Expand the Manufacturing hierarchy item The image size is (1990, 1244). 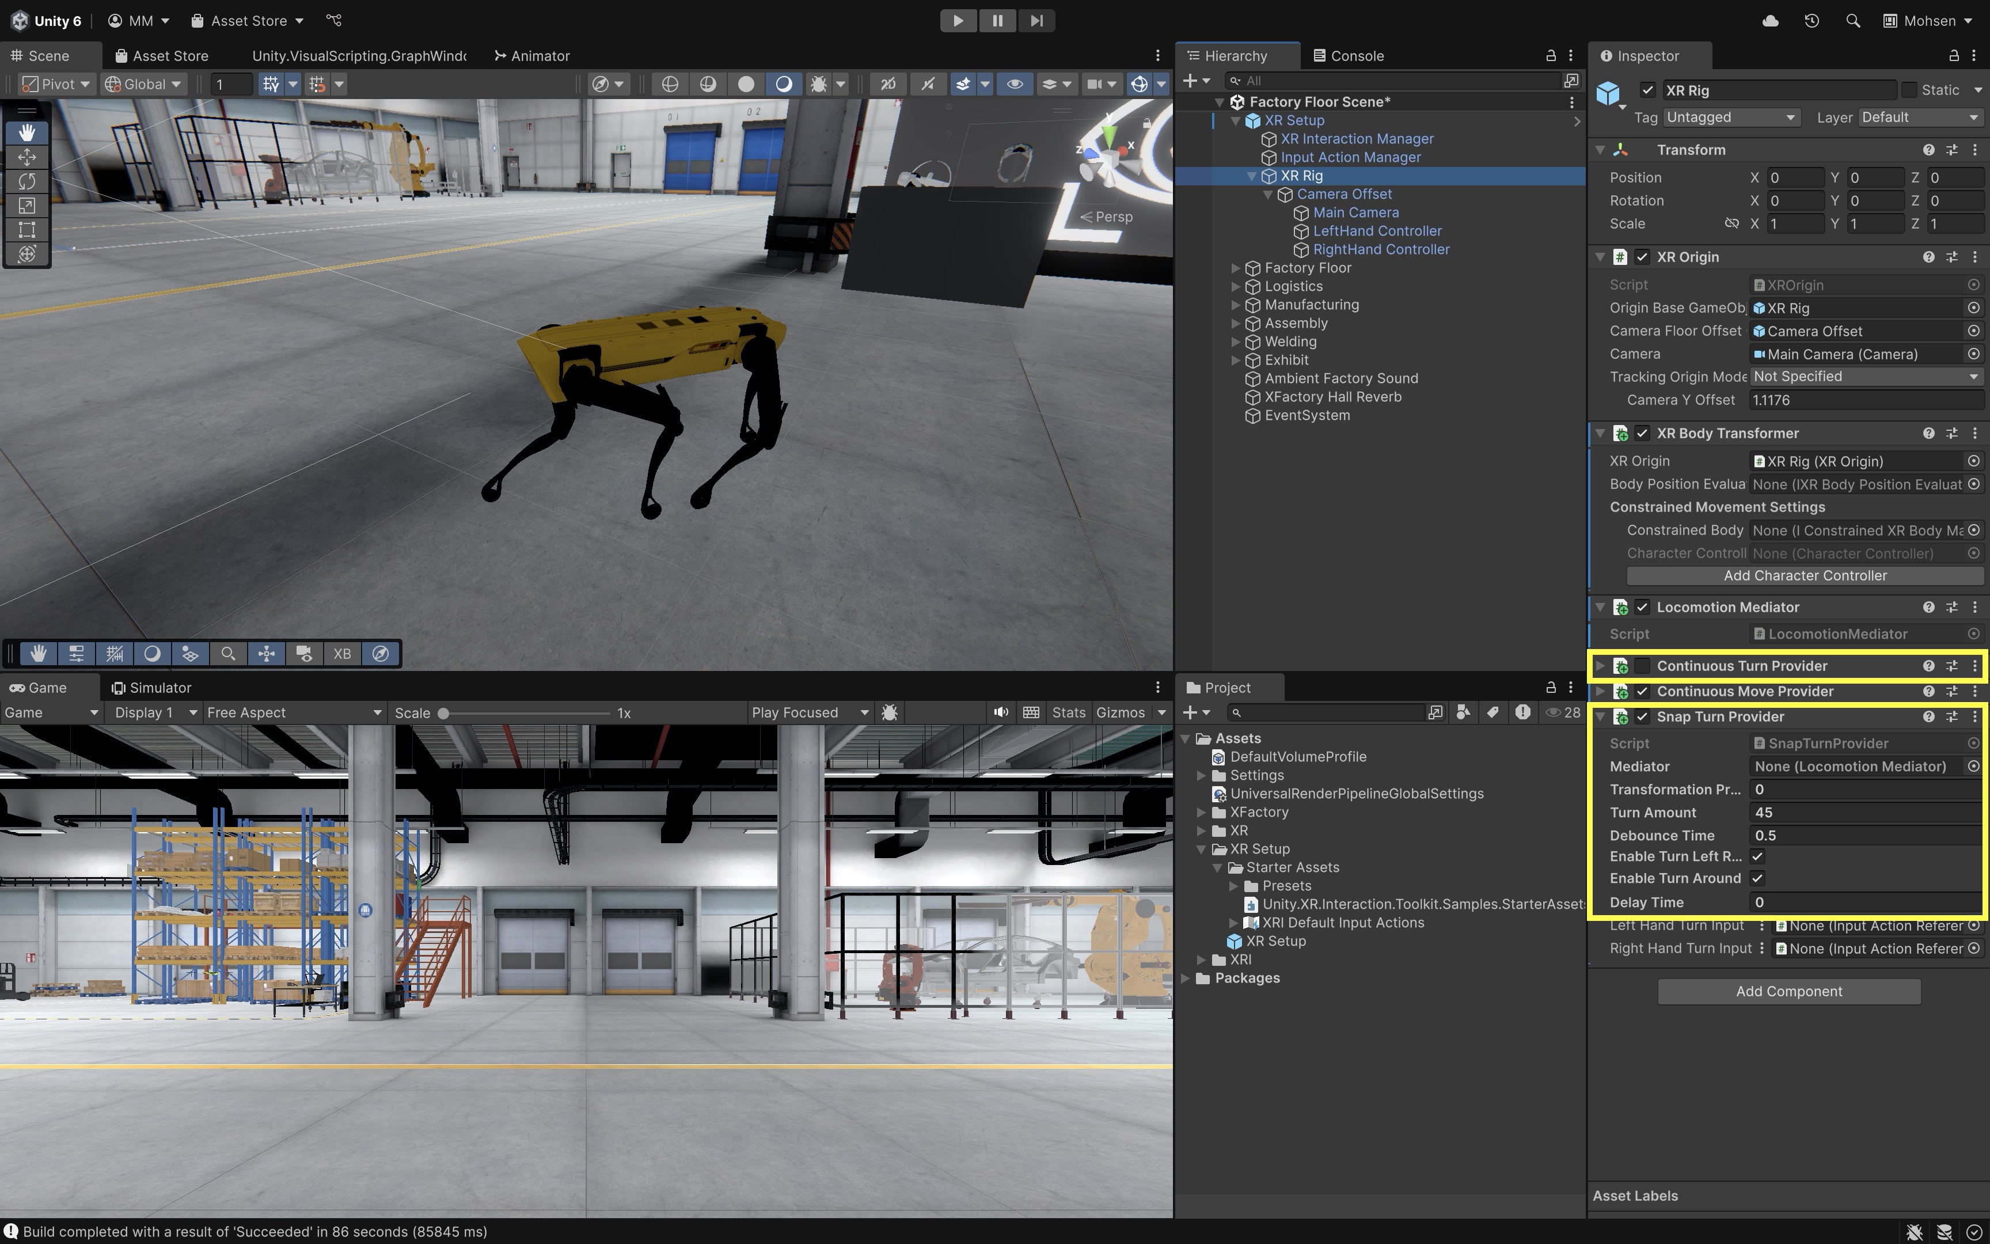tap(1235, 305)
